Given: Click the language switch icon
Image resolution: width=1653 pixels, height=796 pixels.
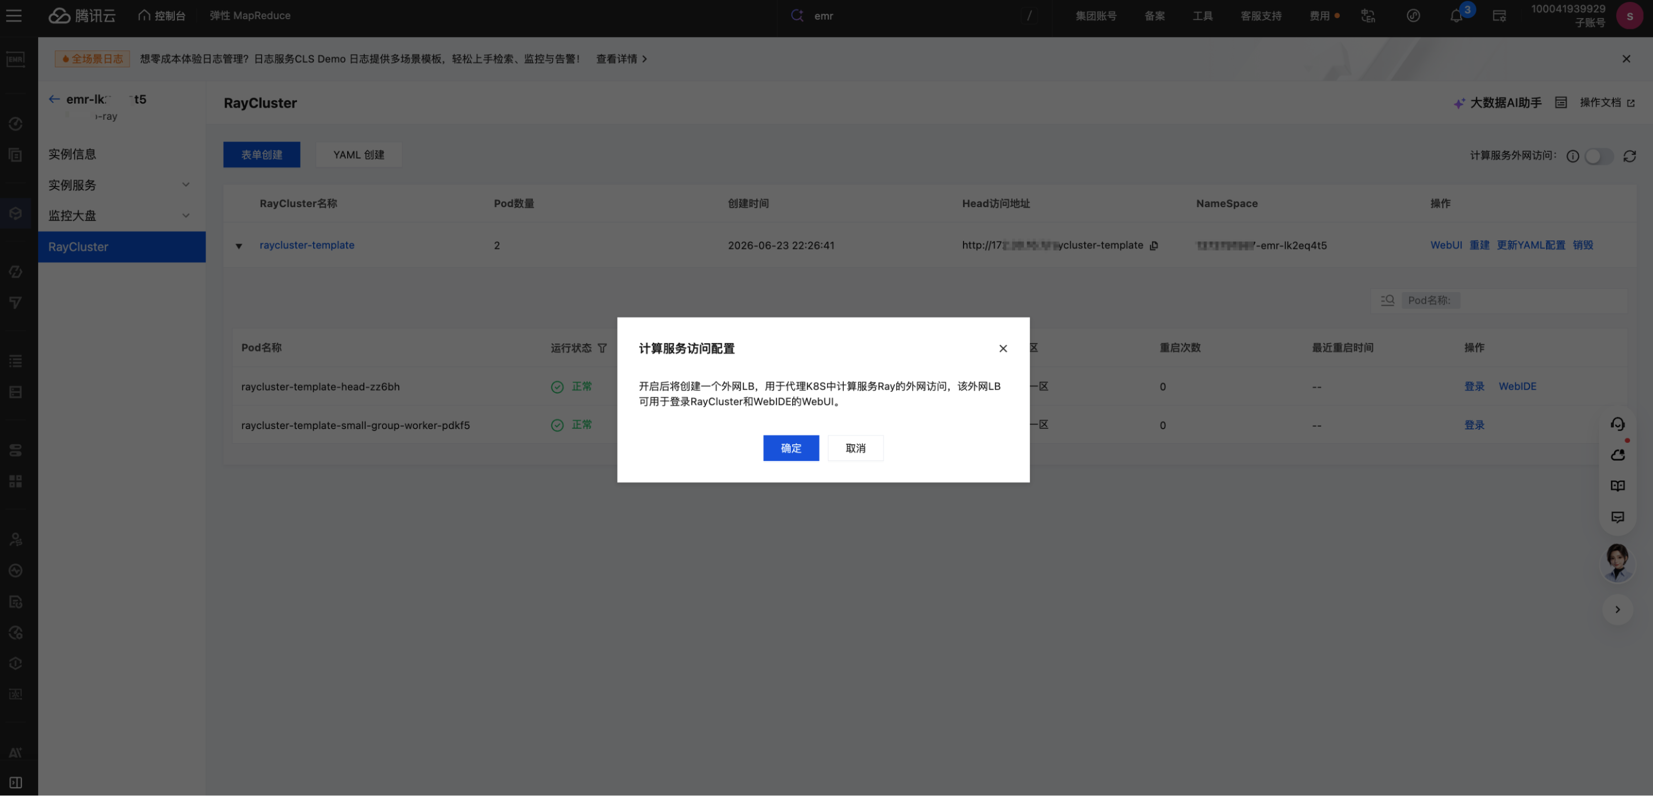Looking at the screenshot, I should [1368, 15].
